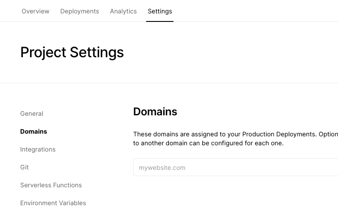
Task: Focus the mywebsite.com domain input field
Action: pos(235,168)
